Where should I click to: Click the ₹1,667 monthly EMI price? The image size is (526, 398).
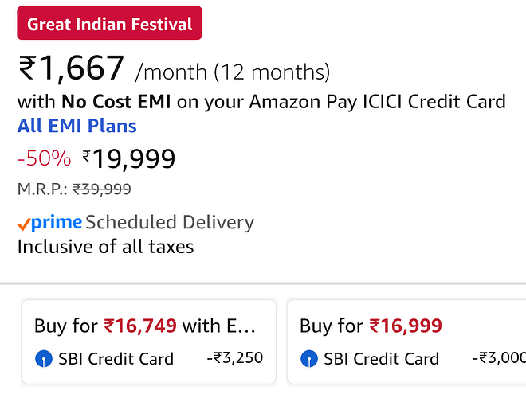click(72, 69)
